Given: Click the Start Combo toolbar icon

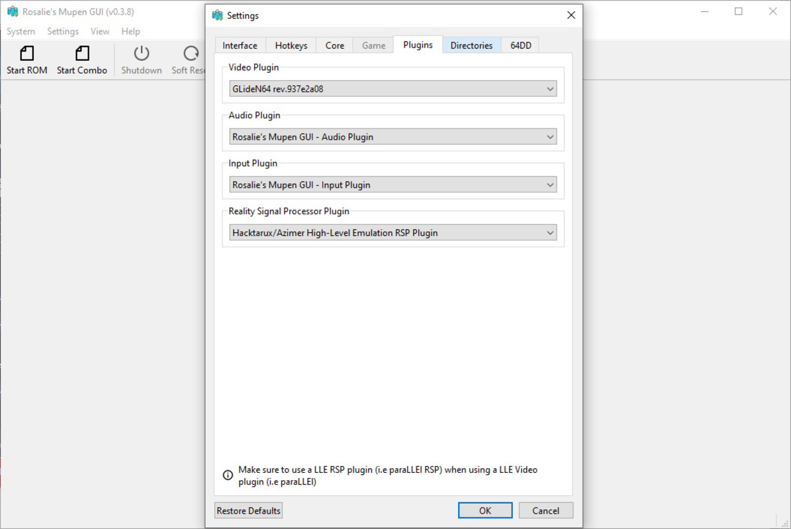Looking at the screenshot, I should (82, 54).
